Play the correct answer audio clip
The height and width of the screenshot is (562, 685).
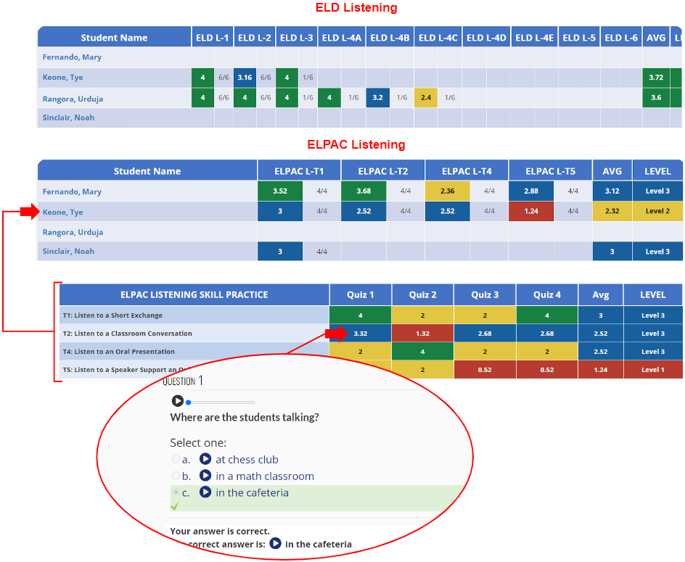click(x=275, y=543)
